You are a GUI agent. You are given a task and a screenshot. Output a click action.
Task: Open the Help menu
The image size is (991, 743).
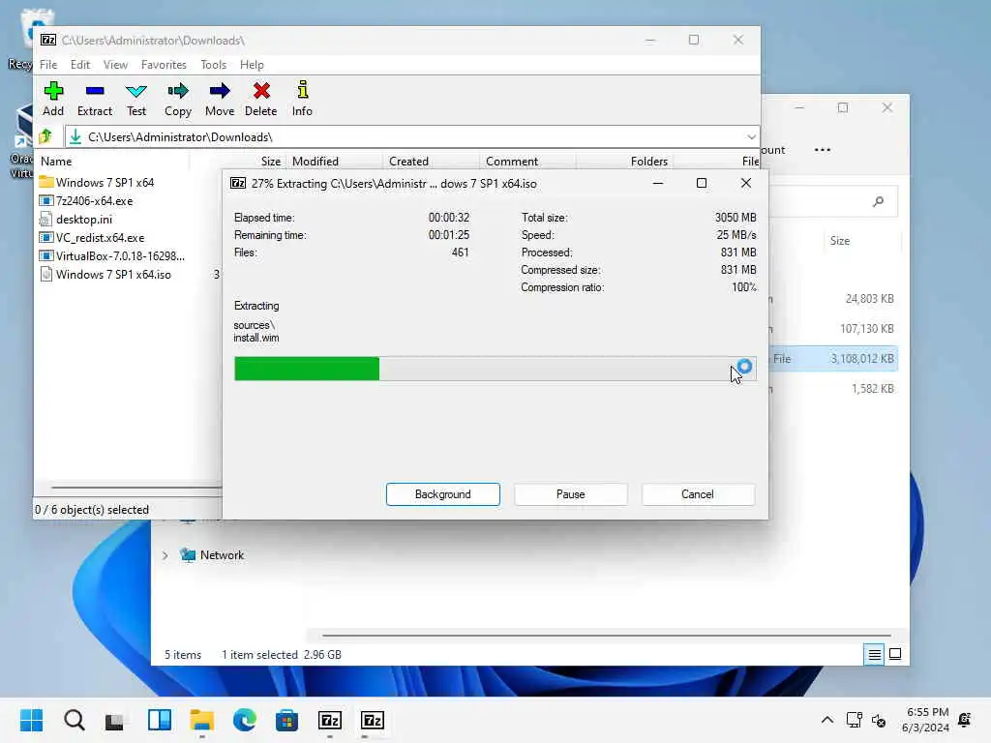tap(252, 65)
